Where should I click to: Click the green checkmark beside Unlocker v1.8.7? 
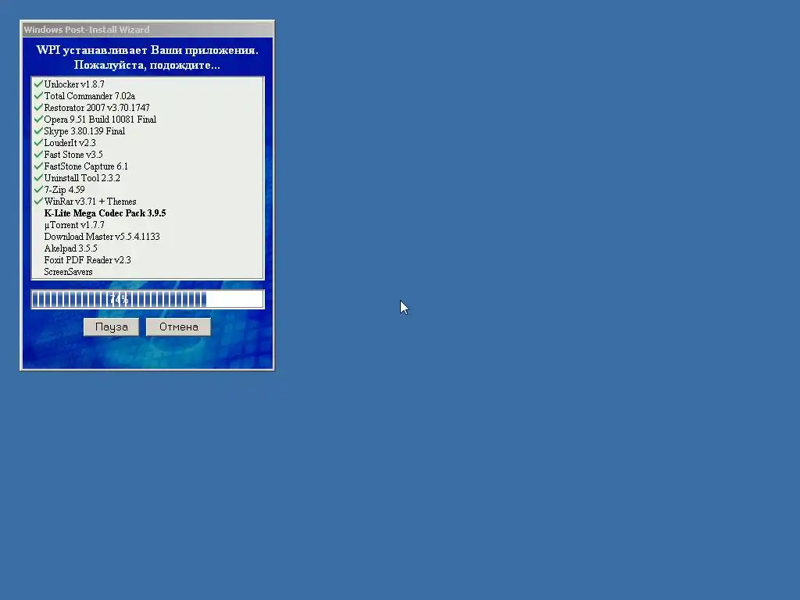click(38, 84)
